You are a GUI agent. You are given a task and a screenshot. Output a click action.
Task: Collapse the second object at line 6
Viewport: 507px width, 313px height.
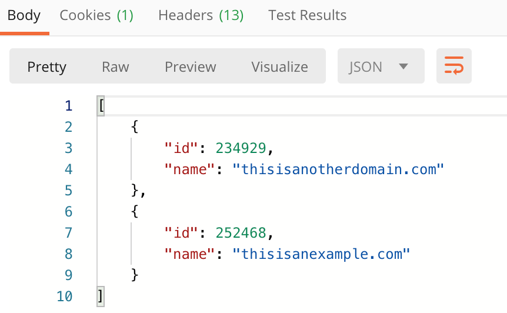tap(135, 211)
